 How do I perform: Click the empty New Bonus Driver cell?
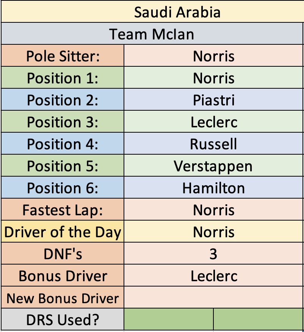point(213,298)
